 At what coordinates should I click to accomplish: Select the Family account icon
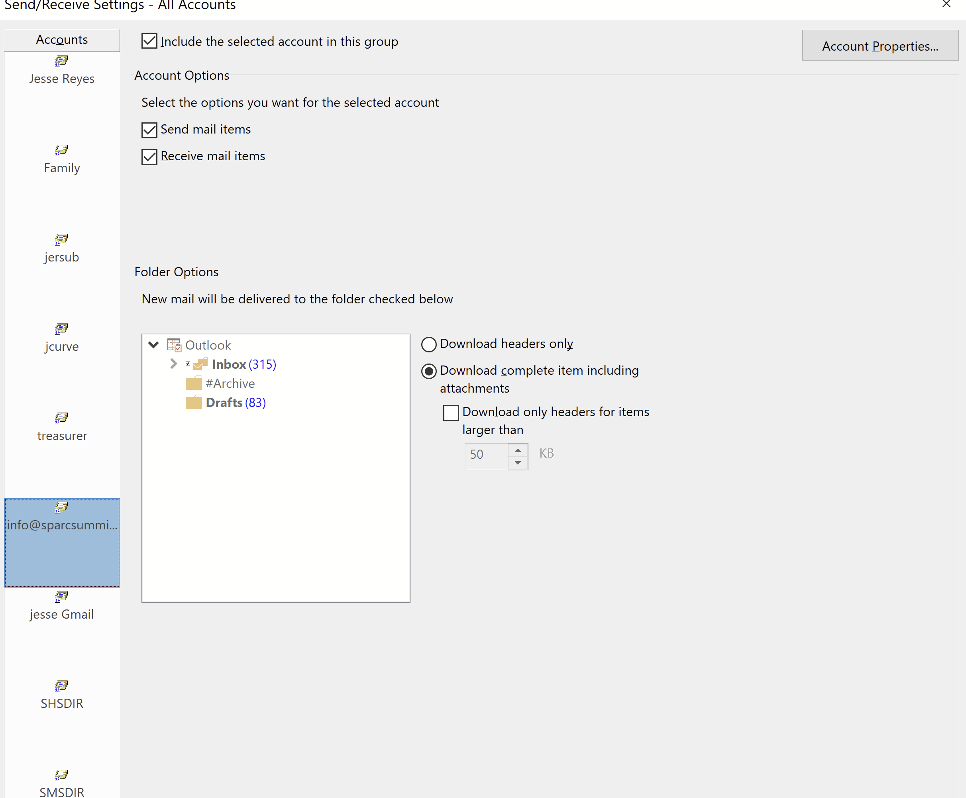(62, 150)
